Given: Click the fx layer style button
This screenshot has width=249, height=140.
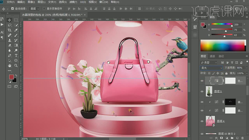Looking at the screenshot, I should point(216,138).
